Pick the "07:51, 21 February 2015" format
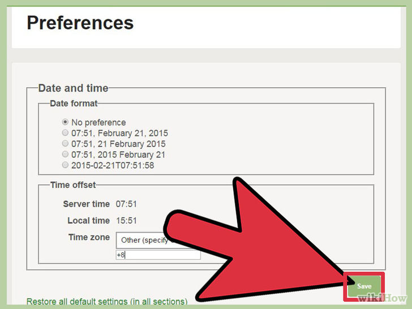Screen dimensions: 412x309 (65, 144)
